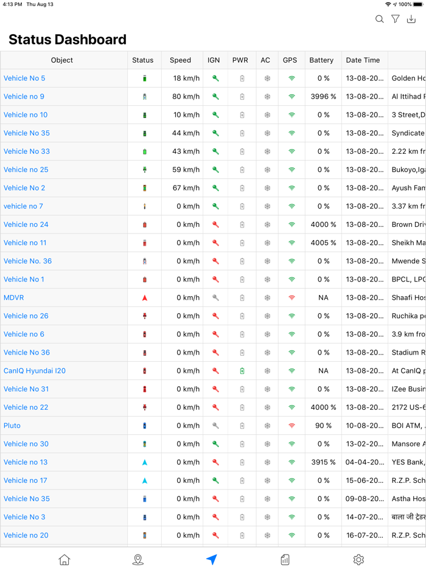The height and width of the screenshot is (568, 426).
Task: Select the navigation arrow tab
Action: (x=212, y=559)
